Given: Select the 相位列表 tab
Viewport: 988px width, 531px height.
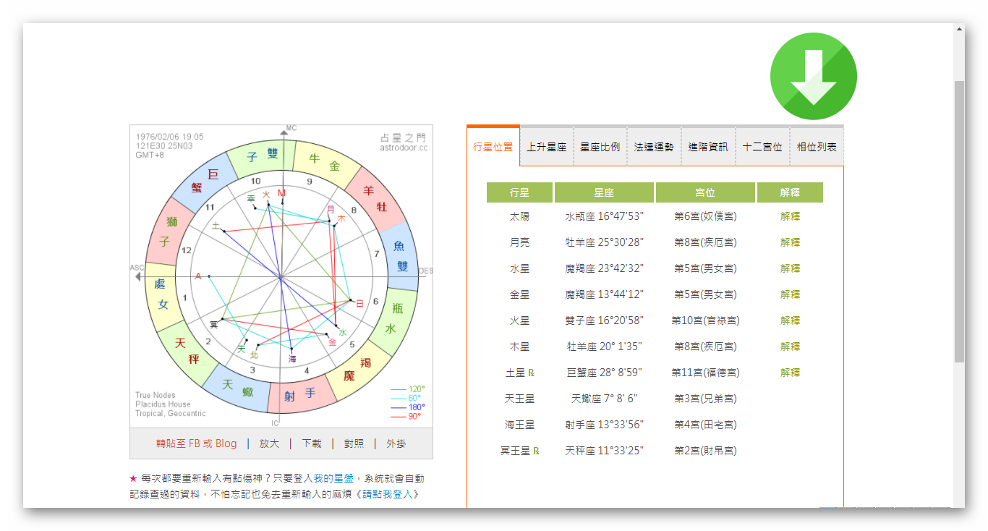Looking at the screenshot, I should pyautogui.click(x=817, y=147).
